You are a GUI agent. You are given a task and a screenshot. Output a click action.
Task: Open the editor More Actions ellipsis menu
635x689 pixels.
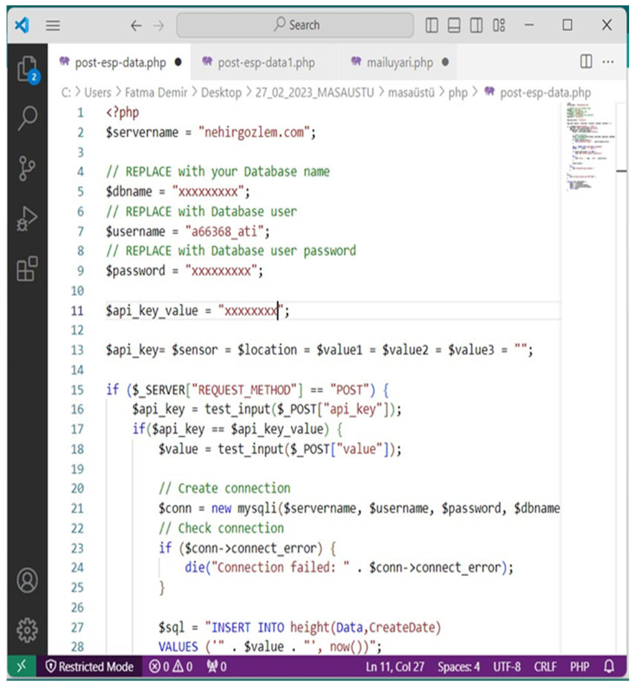(608, 62)
